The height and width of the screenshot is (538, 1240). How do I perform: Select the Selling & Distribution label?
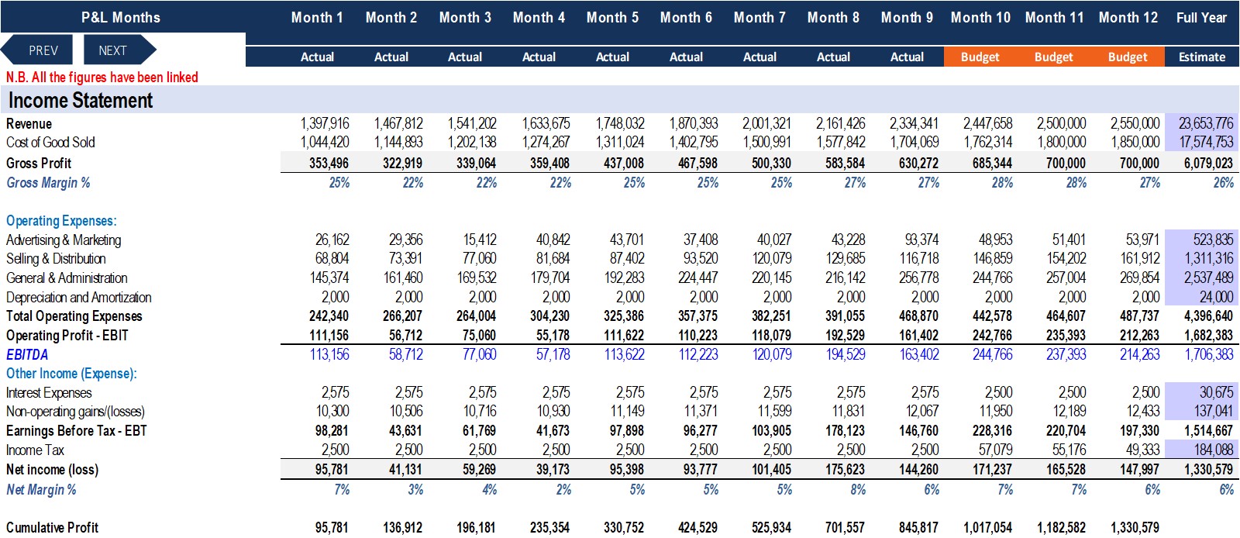pos(56,259)
